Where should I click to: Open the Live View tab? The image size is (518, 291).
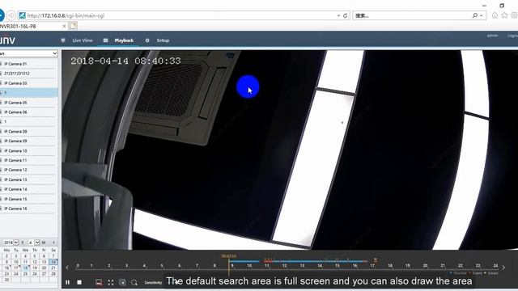pos(83,40)
